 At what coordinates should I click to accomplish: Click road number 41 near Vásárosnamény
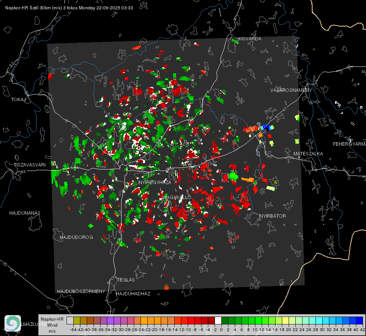(284, 109)
